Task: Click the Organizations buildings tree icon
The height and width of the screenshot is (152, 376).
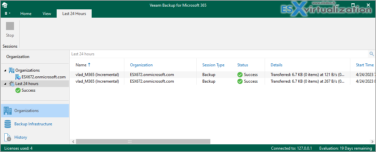Action: click(12, 70)
